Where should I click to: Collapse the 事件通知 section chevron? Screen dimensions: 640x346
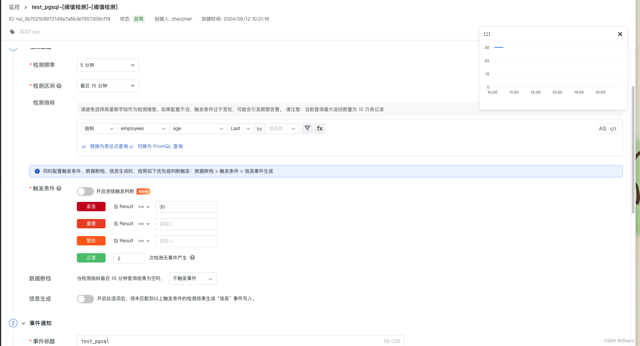23,323
